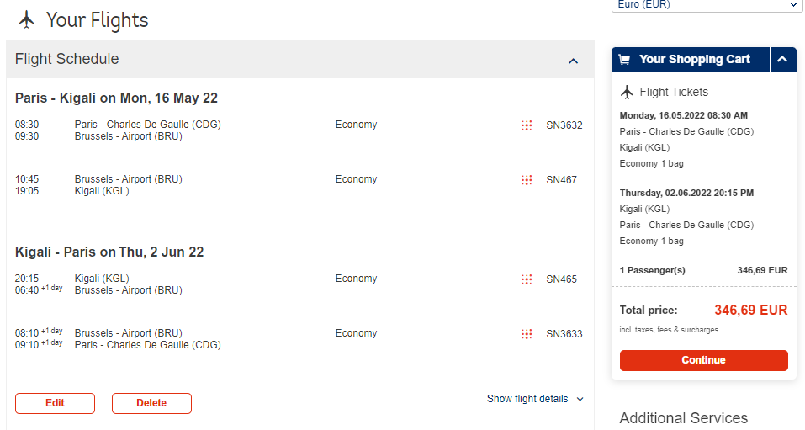Viewport: 805px width, 430px height.
Task: Click the airline dots icon beside SN465
Action: click(x=527, y=279)
